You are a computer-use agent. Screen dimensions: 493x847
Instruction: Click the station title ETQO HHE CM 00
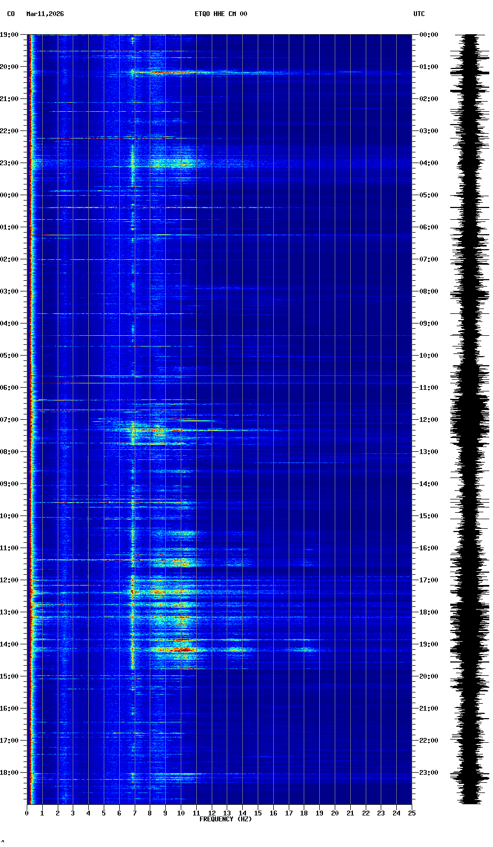coord(220,14)
